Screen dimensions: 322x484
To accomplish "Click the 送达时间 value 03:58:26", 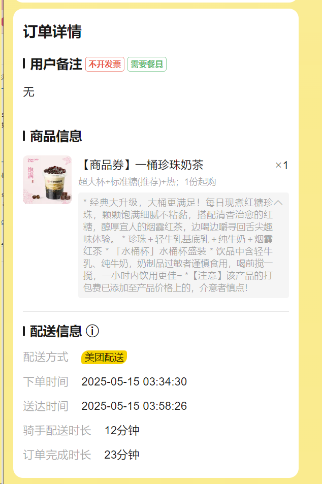I will point(134,406).
